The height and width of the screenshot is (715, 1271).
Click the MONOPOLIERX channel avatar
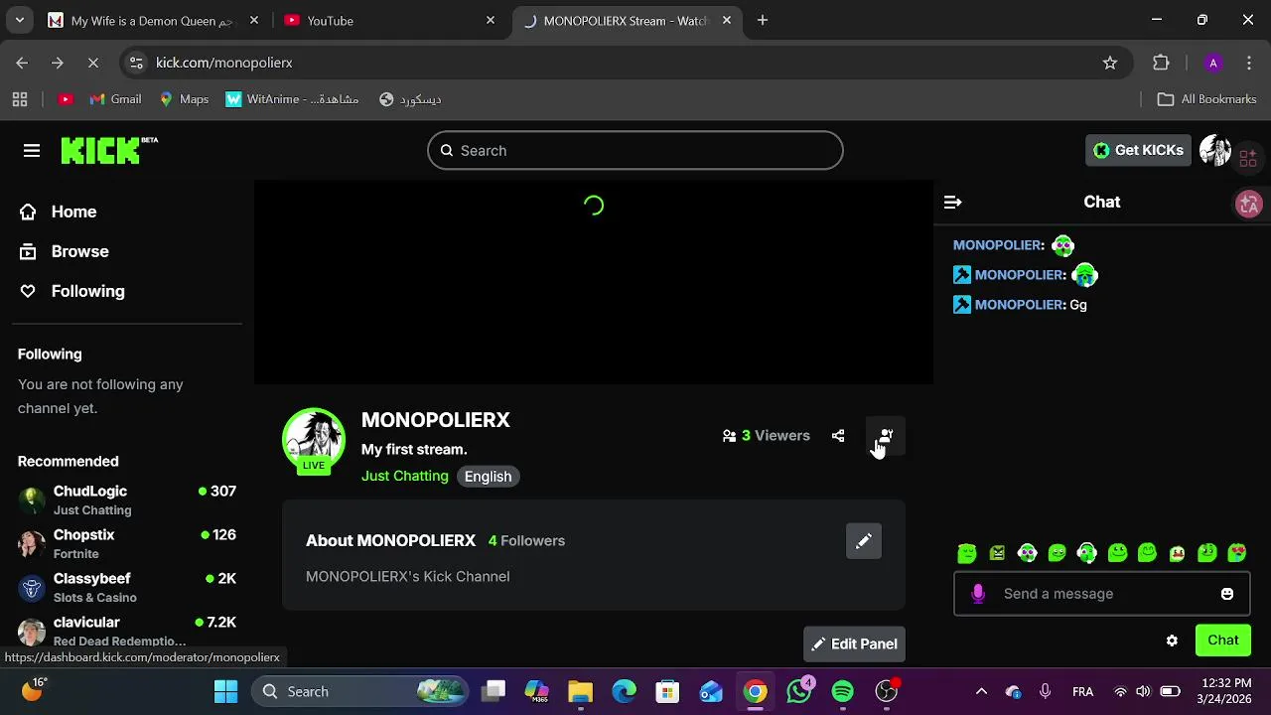coord(314,439)
